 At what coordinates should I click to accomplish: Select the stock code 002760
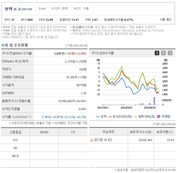coord(27,9)
